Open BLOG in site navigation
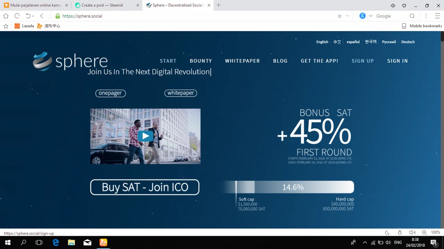The image size is (444, 249). tap(280, 61)
